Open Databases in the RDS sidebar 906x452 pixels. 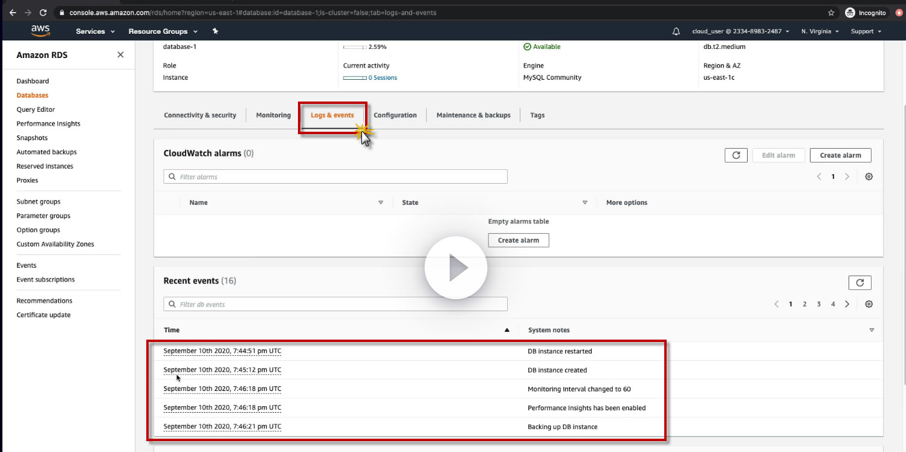pyautogui.click(x=33, y=95)
